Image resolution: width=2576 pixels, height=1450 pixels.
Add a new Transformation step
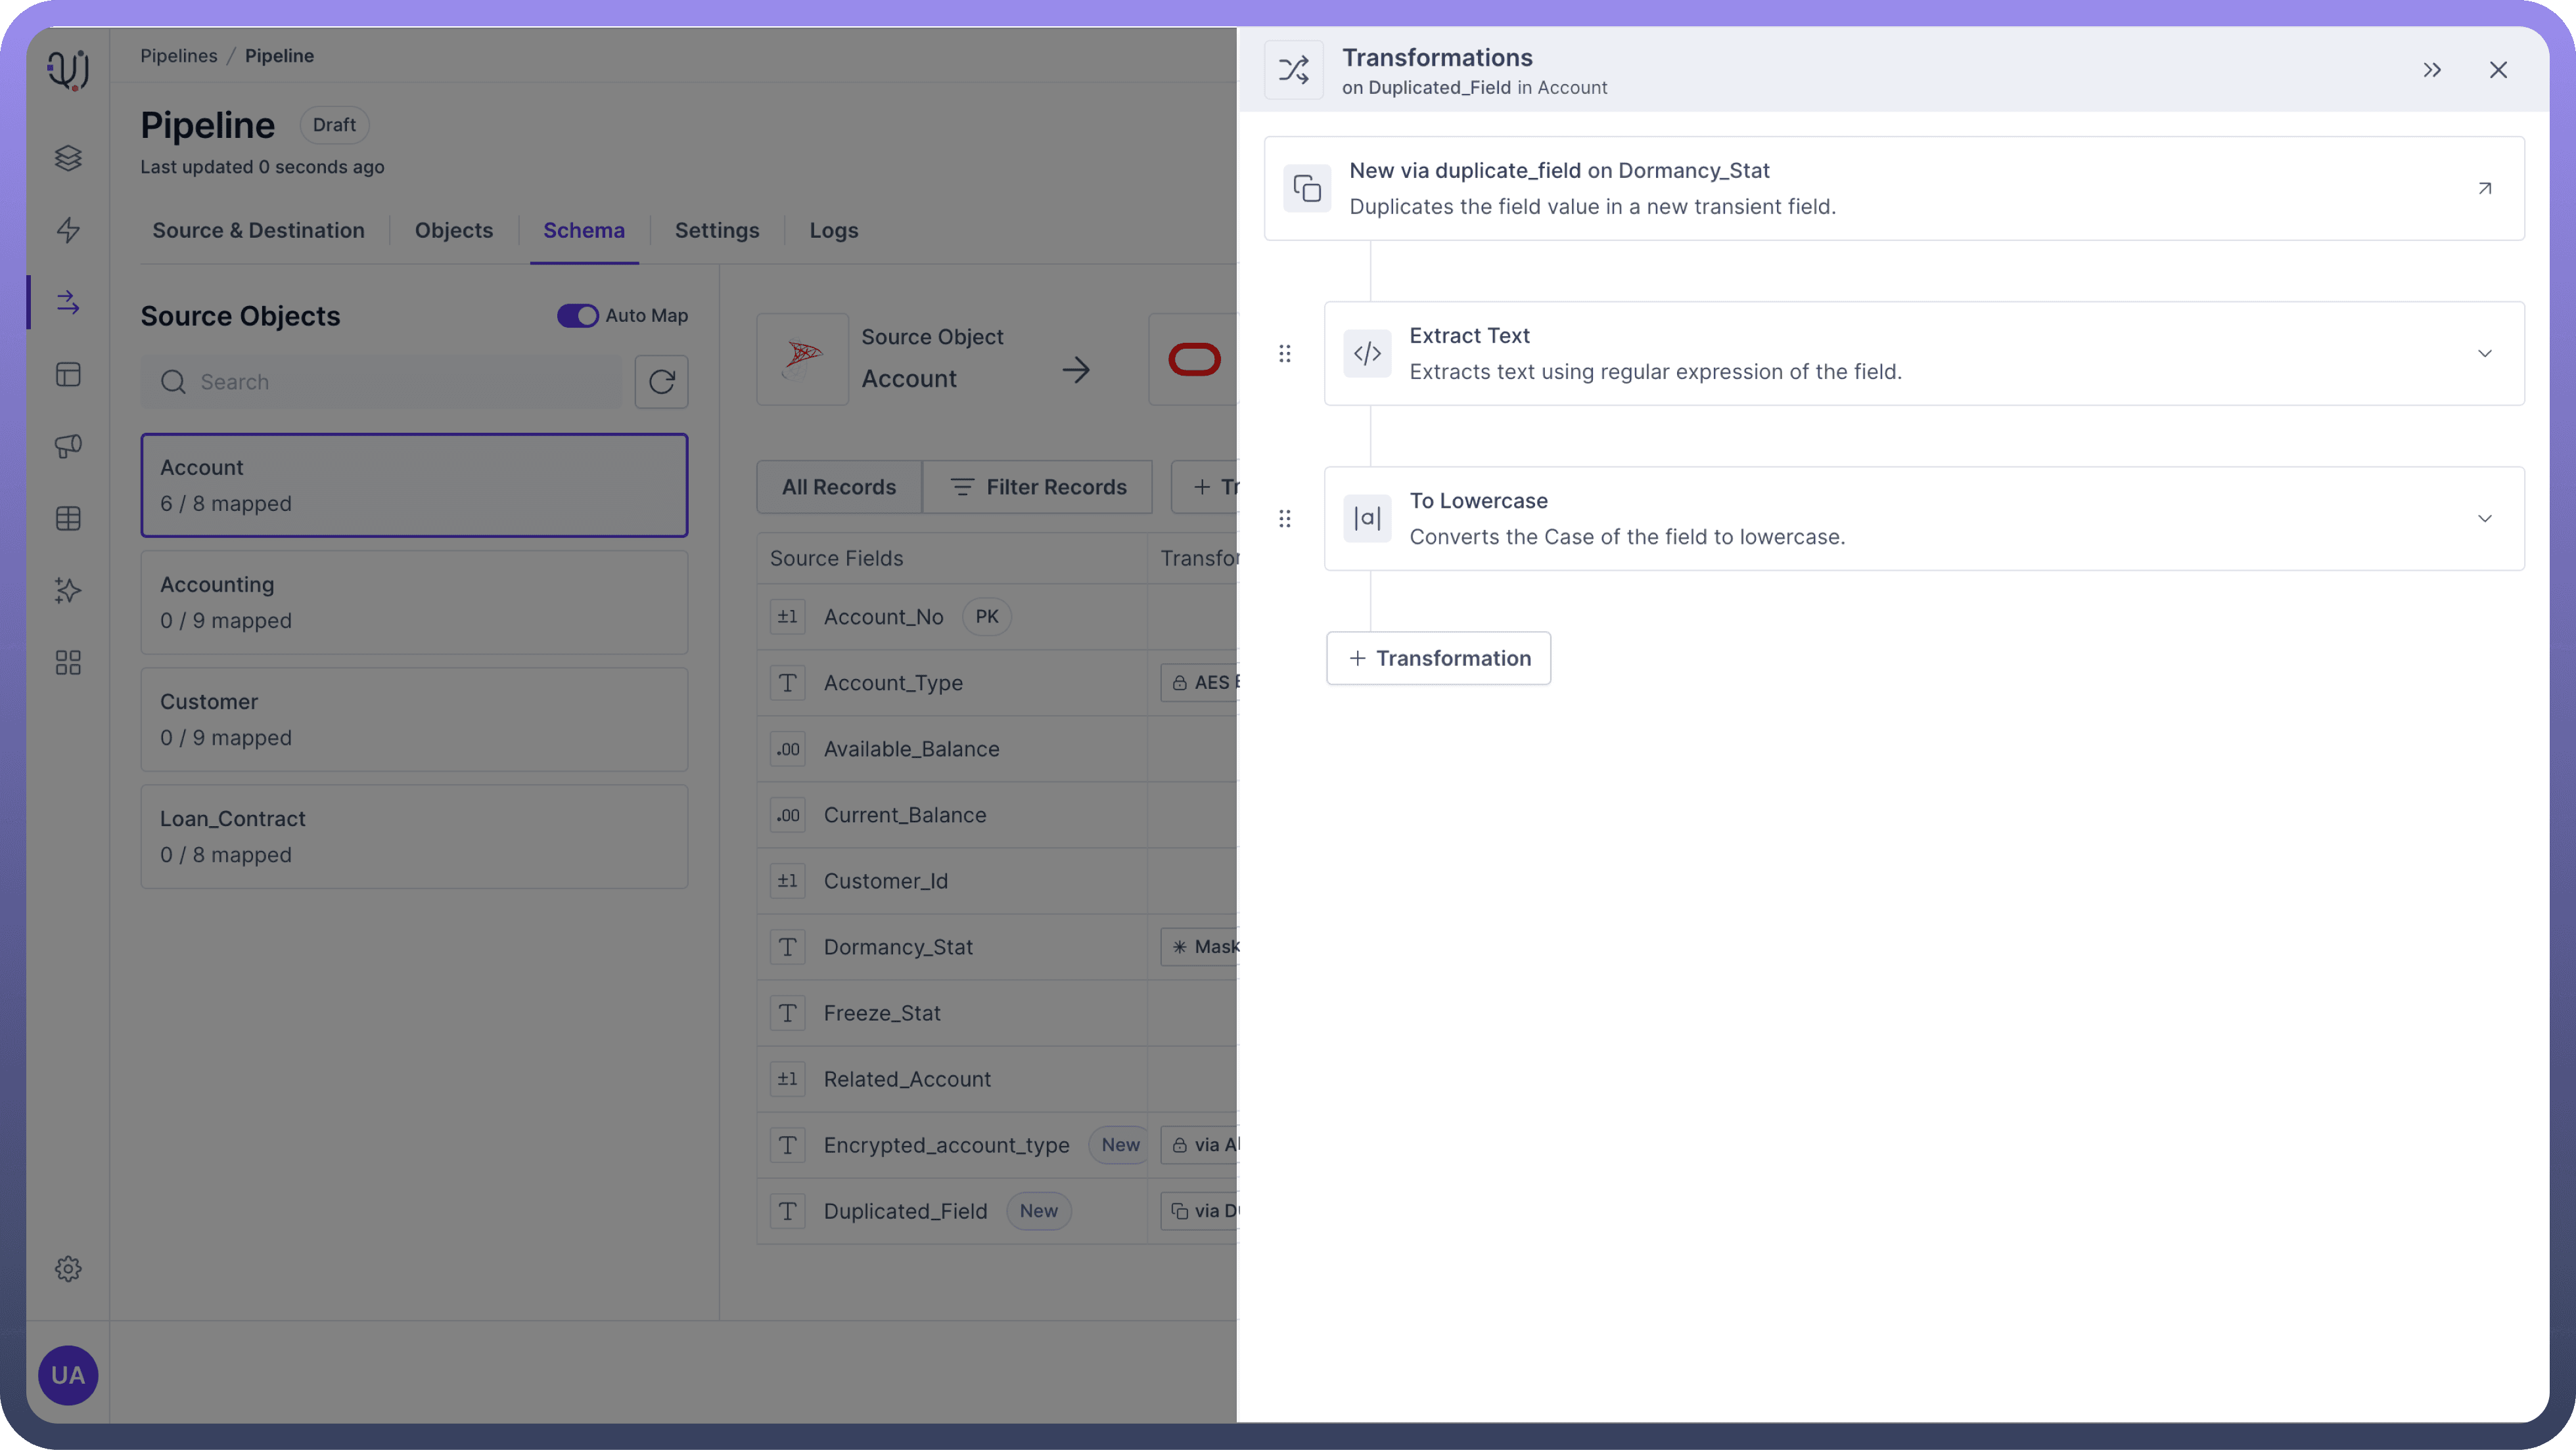tap(1438, 659)
